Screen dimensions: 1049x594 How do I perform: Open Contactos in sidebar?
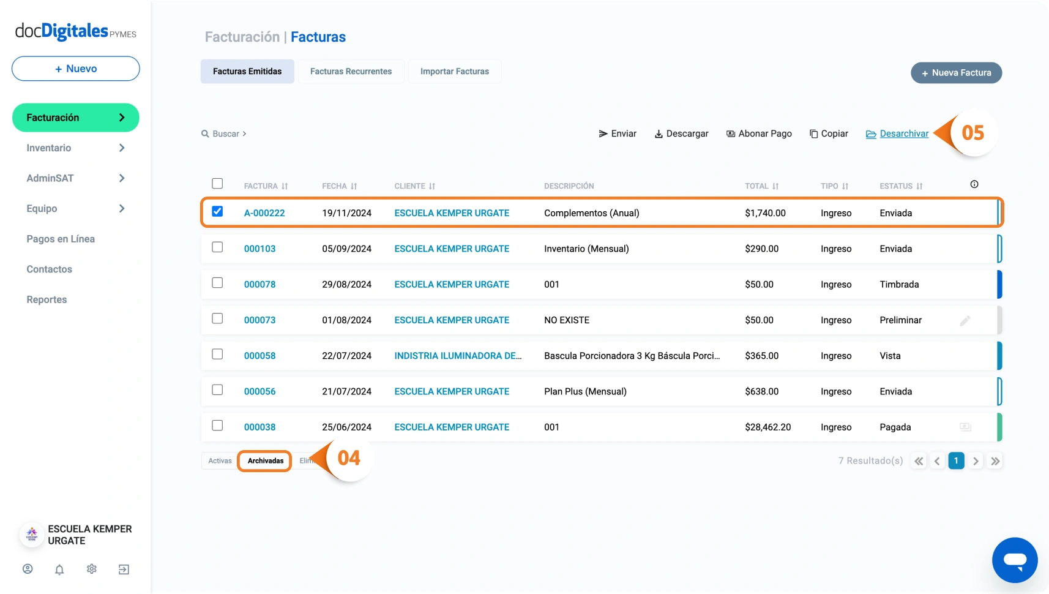click(x=49, y=269)
